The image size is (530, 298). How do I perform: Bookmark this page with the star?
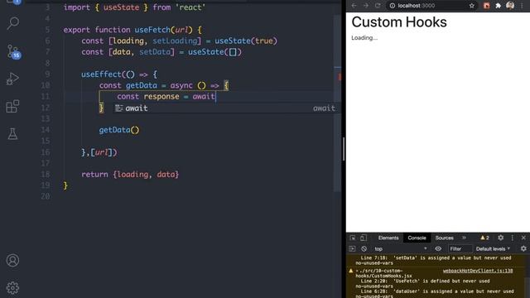[x=471, y=6]
